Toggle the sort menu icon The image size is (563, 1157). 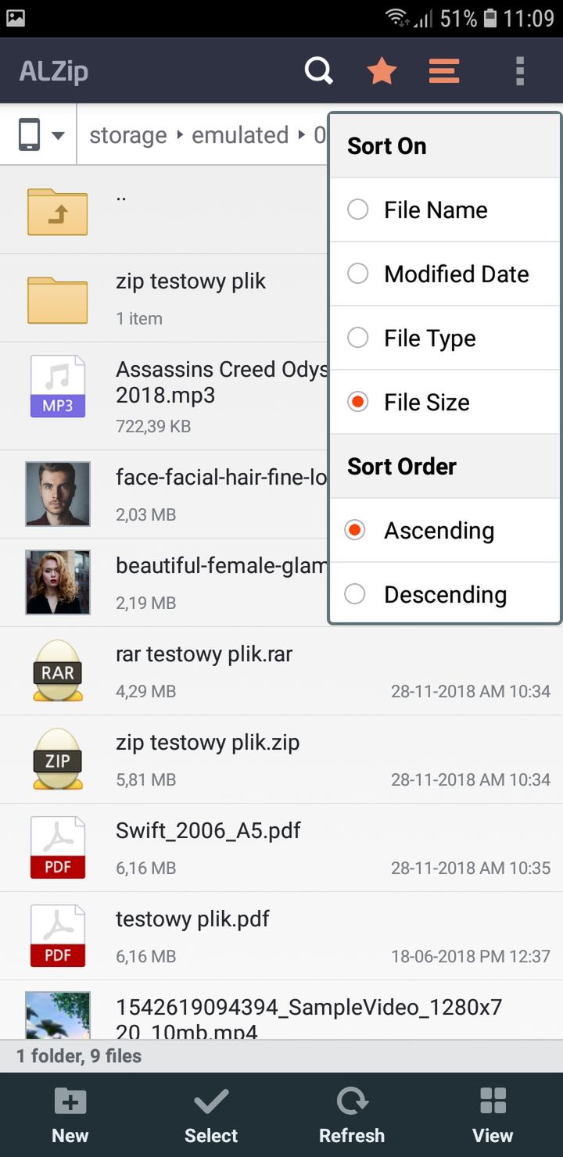[444, 71]
